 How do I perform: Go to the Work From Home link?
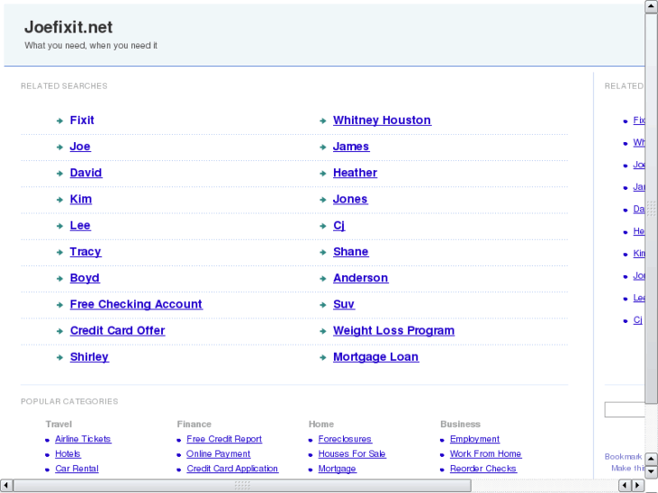(485, 454)
